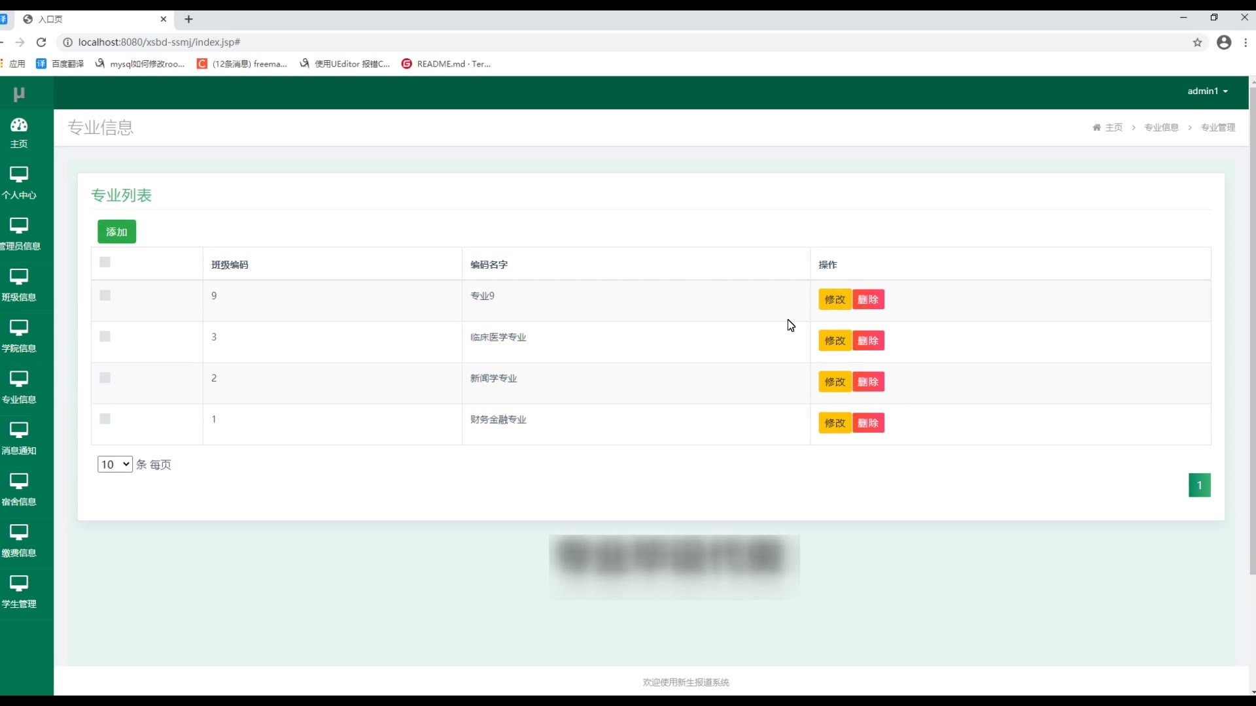Bookmark page with the star icon
The height and width of the screenshot is (706, 1256).
click(1197, 42)
